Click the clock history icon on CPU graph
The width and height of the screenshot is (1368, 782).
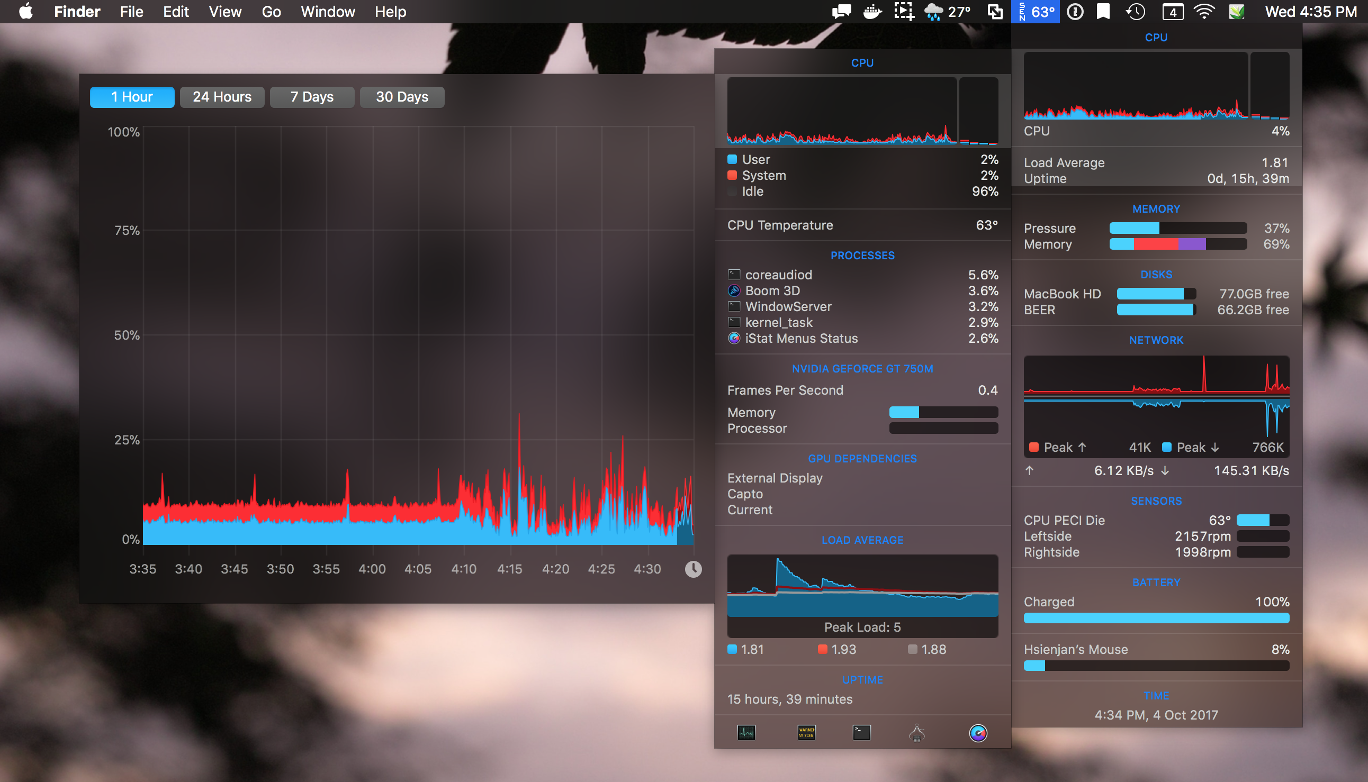point(694,569)
